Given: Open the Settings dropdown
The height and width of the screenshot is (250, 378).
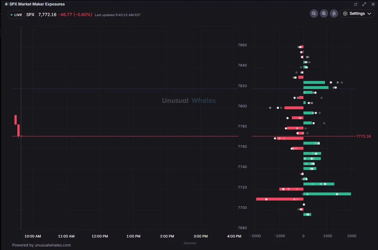Looking at the screenshot, I should point(357,13).
